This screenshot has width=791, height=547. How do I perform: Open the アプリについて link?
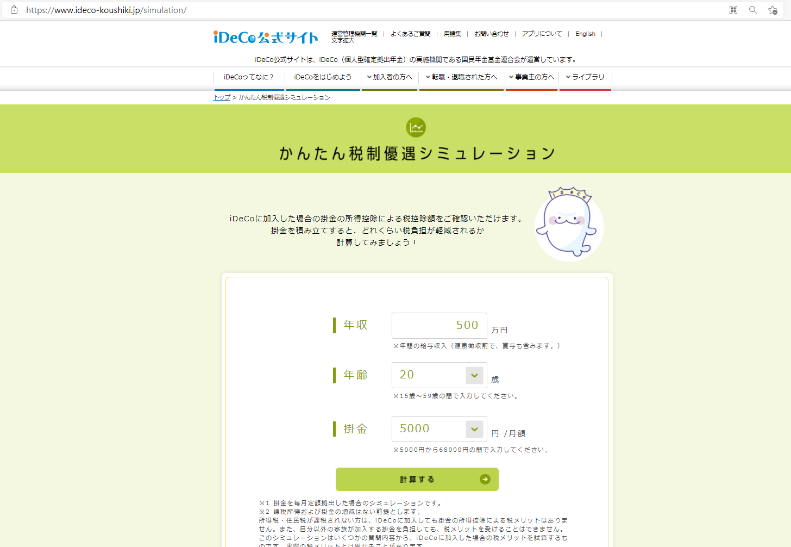tap(542, 34)
